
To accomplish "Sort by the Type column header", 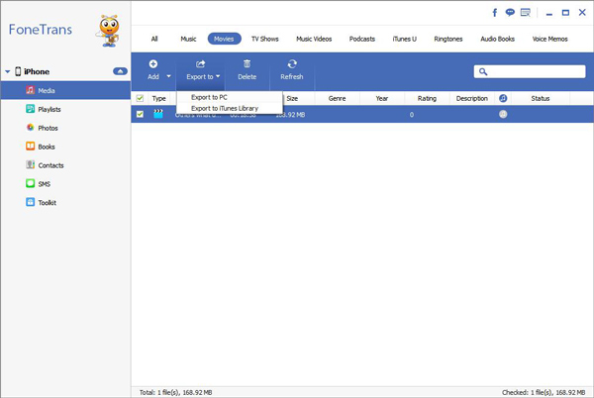I will click(x=159, y=98).
